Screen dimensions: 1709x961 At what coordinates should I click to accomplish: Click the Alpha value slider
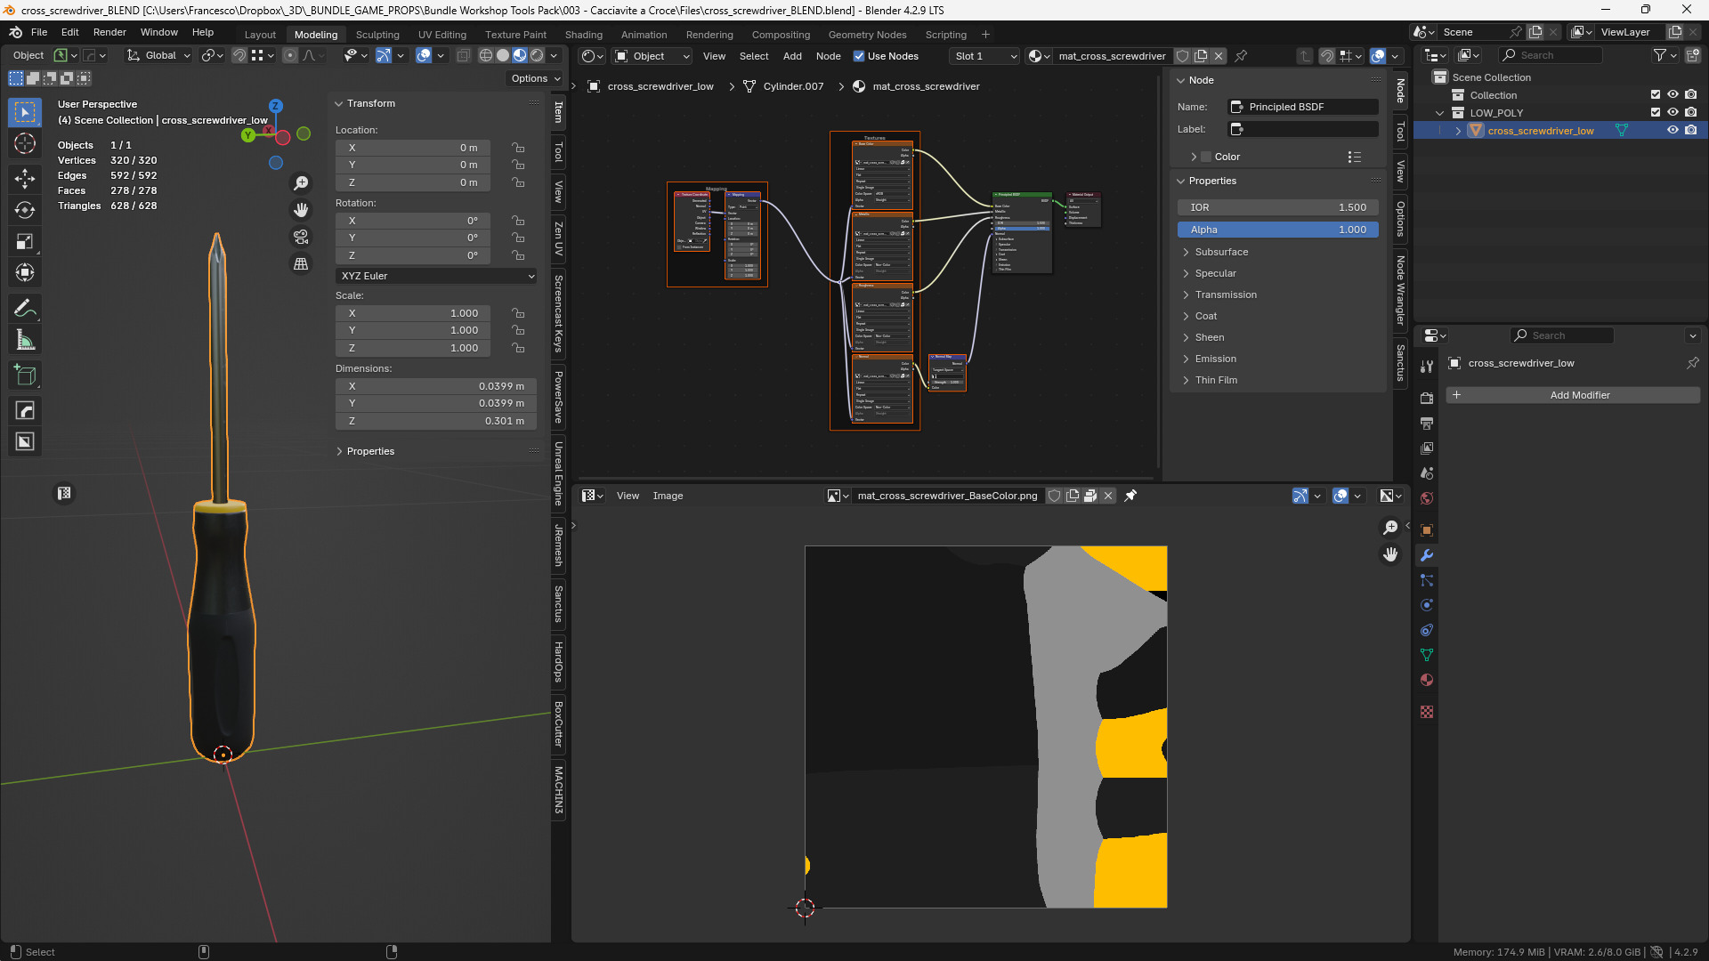point(1278,230)
